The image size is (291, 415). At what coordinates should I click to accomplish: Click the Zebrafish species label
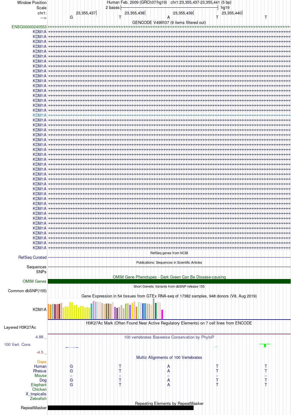38,399
